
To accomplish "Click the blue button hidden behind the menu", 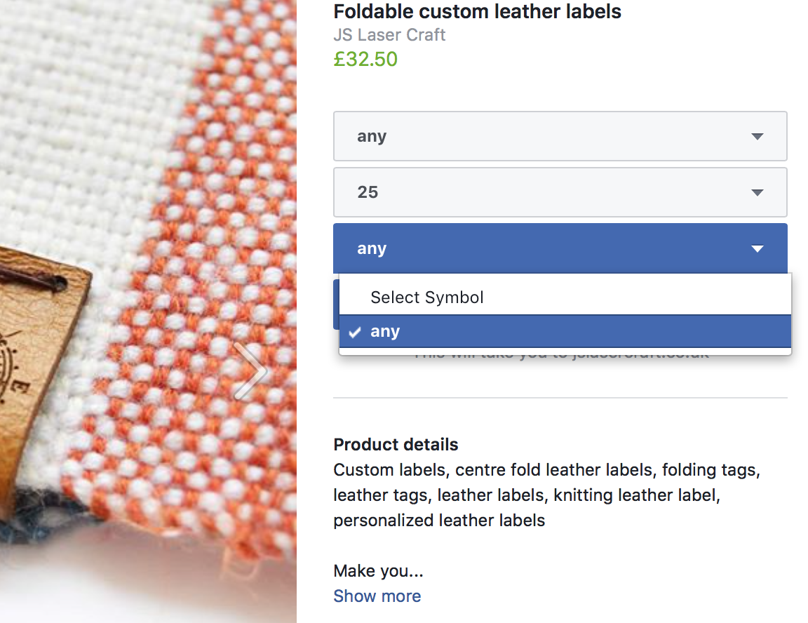I will (x=336, y=304).
